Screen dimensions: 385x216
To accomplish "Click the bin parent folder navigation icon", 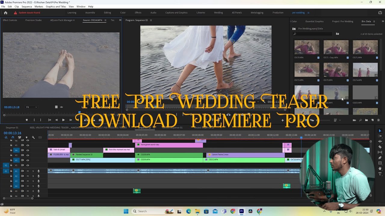I will 294,29.
